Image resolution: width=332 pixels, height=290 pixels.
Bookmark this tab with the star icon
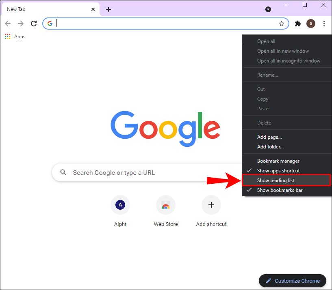click(x=281, y=24)
